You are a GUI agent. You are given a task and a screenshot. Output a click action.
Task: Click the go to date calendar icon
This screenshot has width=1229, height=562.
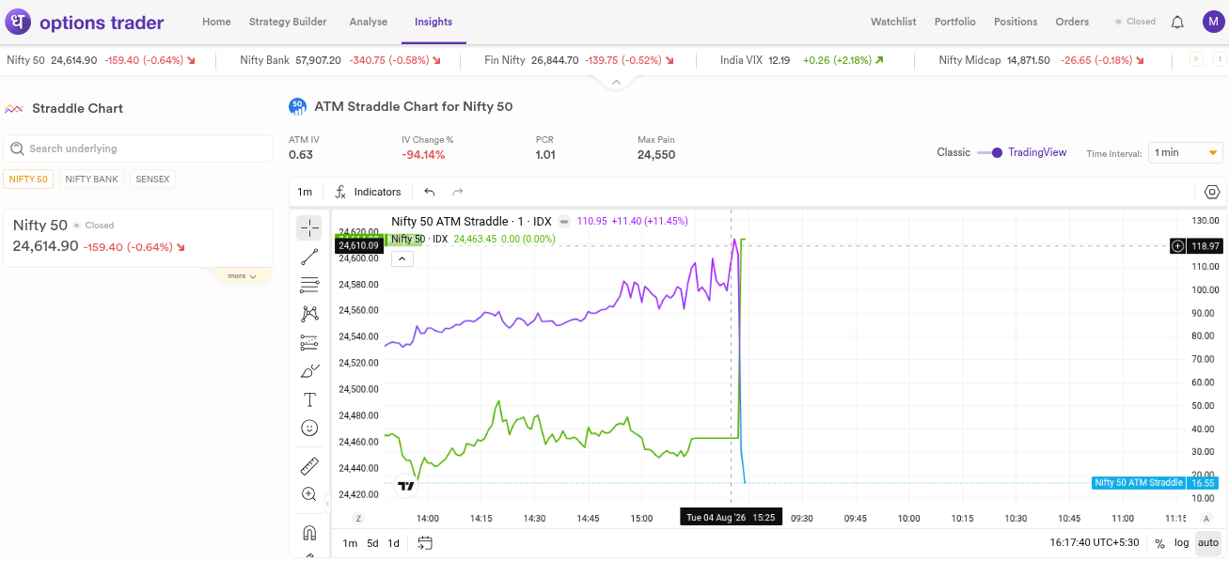tap(425, 542)
